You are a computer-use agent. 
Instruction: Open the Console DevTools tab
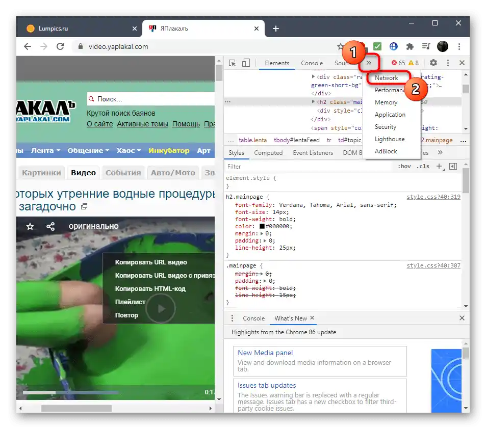[x=312, y=63]
